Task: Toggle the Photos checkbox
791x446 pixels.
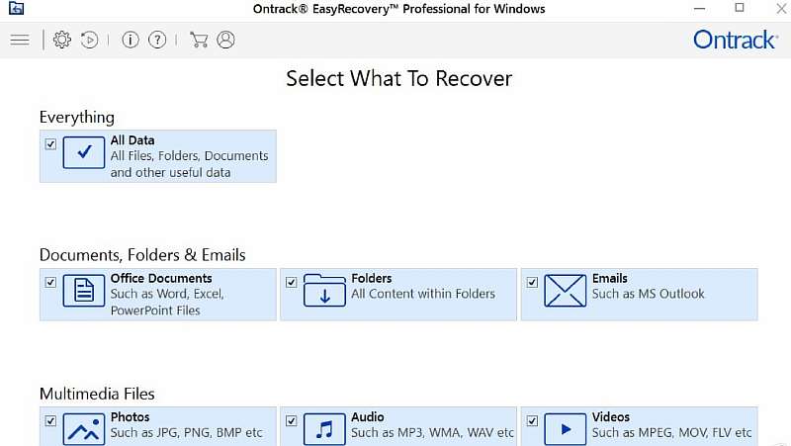Action: click(x=50, y=421)
